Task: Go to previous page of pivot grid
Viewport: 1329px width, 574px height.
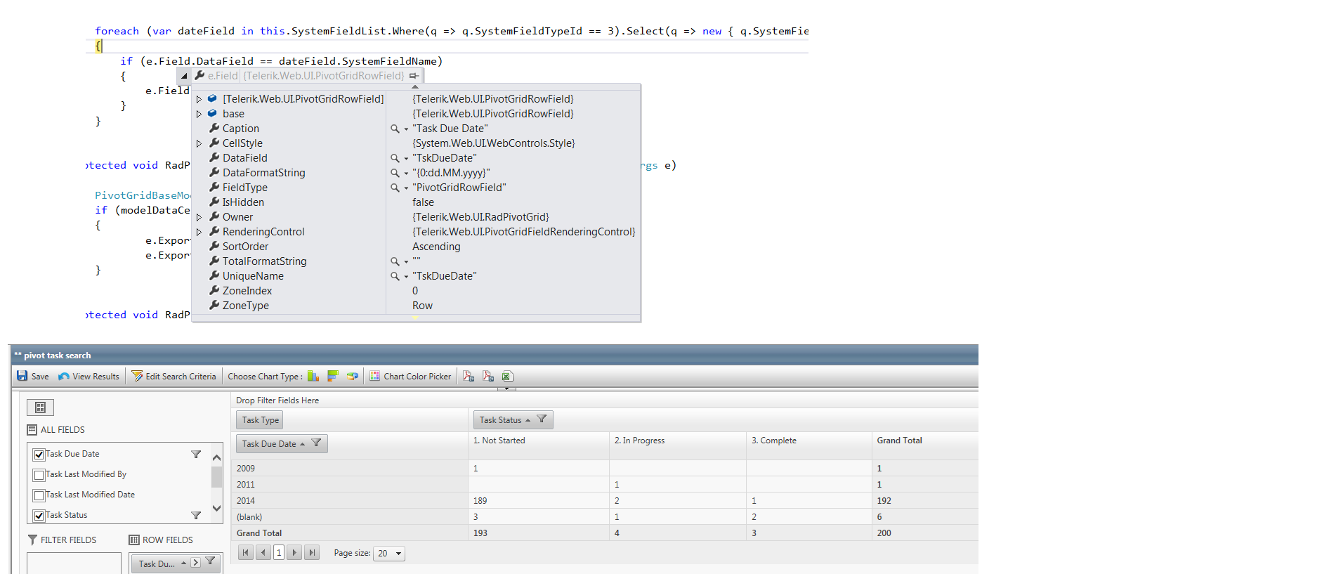Action: [x=263, y=553]
